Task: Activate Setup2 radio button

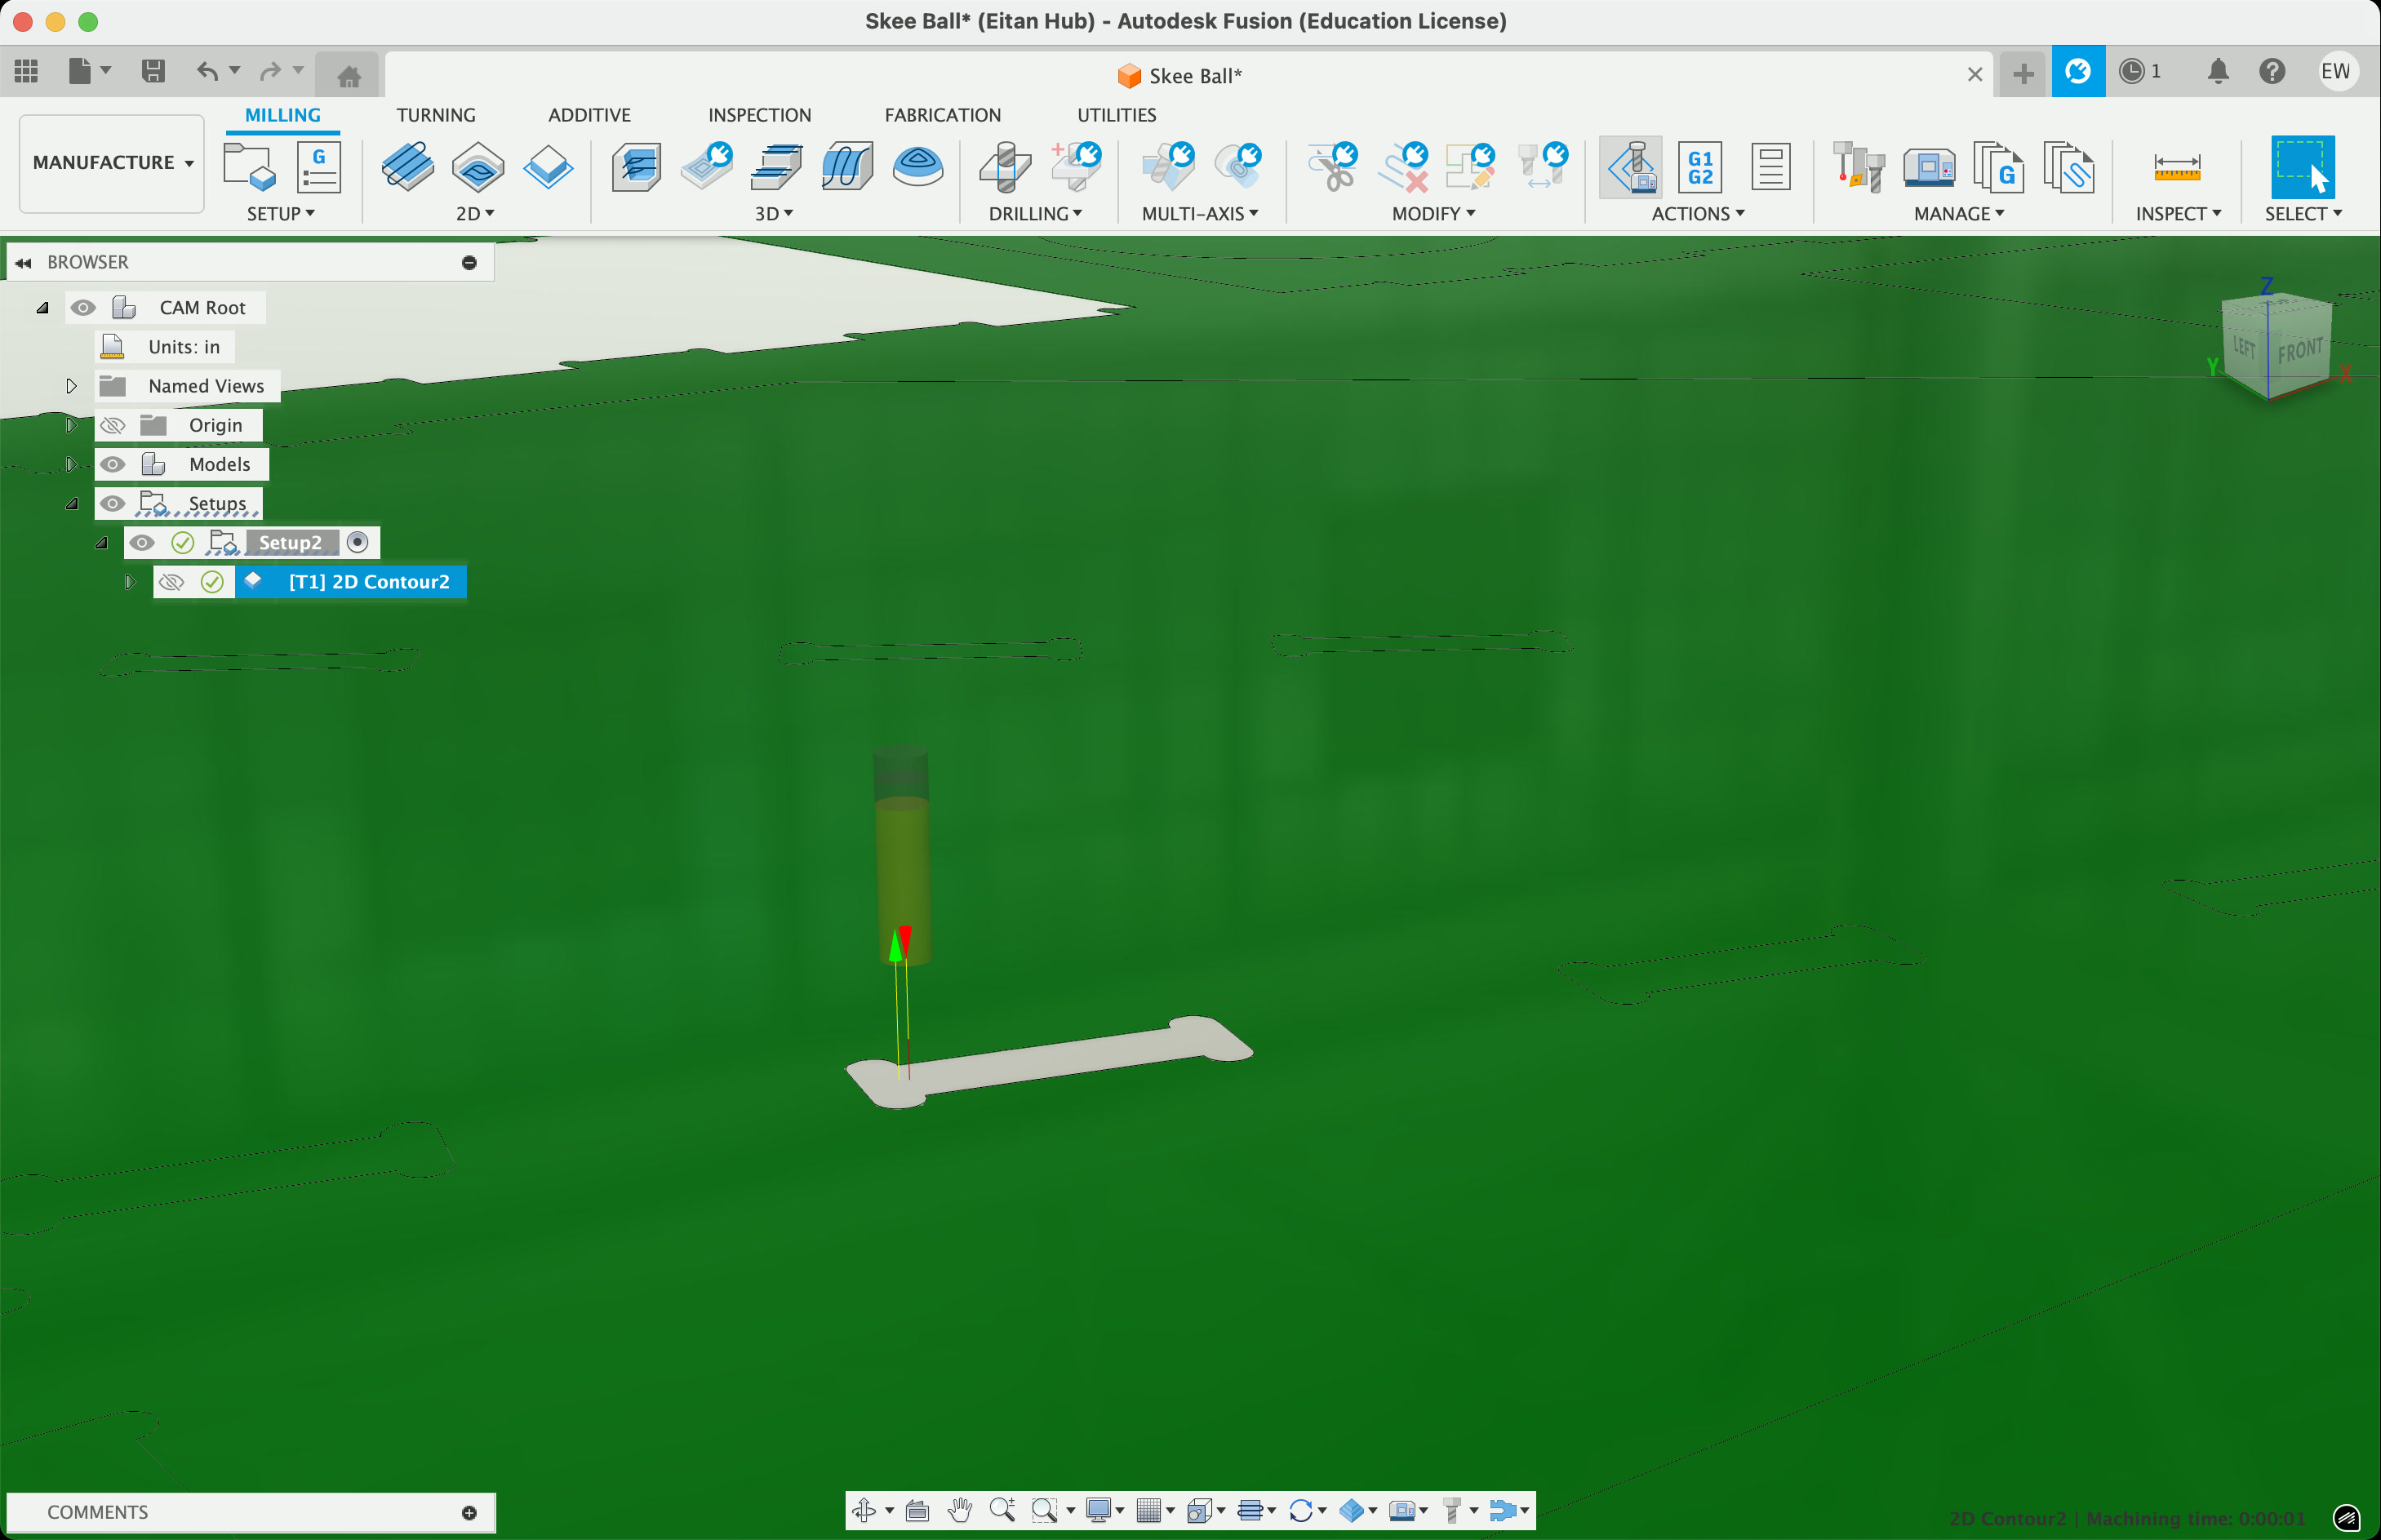Action: tap(357, 542)
